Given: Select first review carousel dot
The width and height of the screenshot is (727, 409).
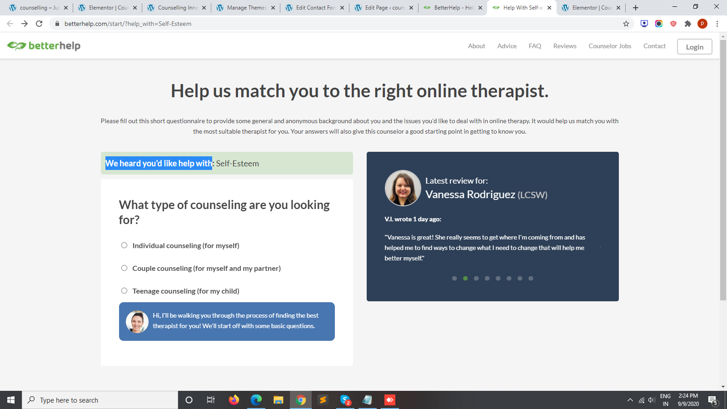Looking at the screenshot, I should point(454,278).
